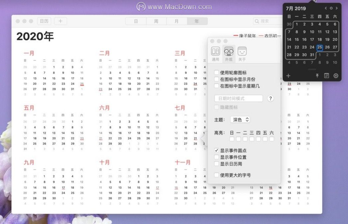This screenshot has width=348, height=224.
Task: Enable 在图标中显示星期几 checkbox
Action: click(216, 86)
